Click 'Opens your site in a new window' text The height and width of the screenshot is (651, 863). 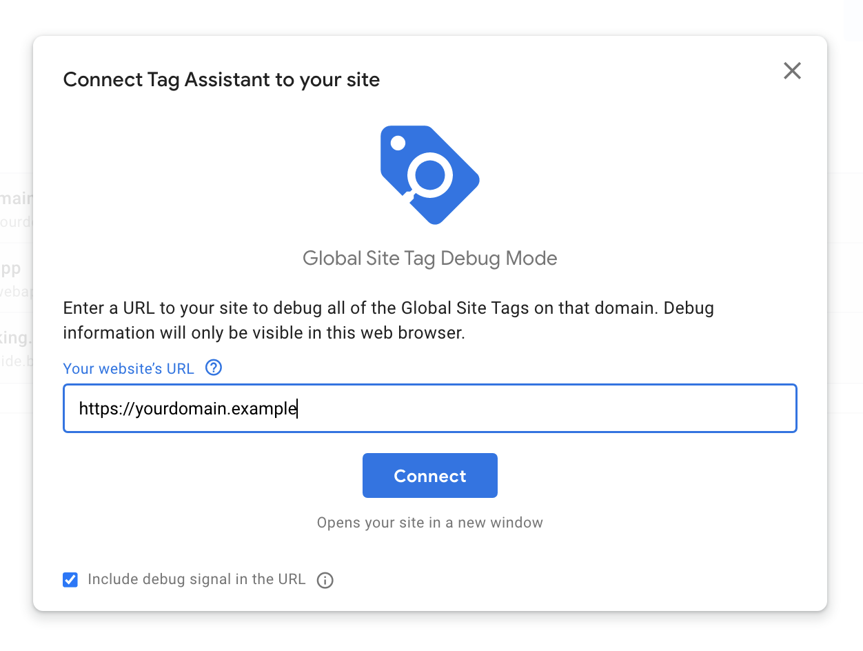click(x=430, y=523)
